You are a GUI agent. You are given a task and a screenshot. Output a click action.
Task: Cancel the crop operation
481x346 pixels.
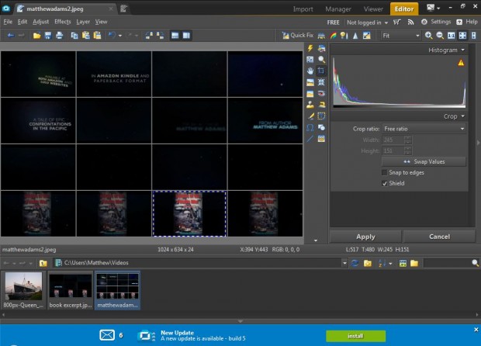click(439, 237)
